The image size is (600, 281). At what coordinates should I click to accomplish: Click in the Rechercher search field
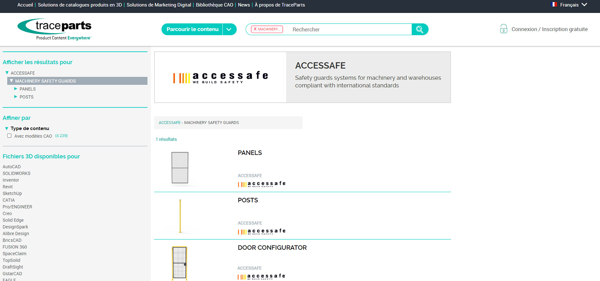(349, 29)
